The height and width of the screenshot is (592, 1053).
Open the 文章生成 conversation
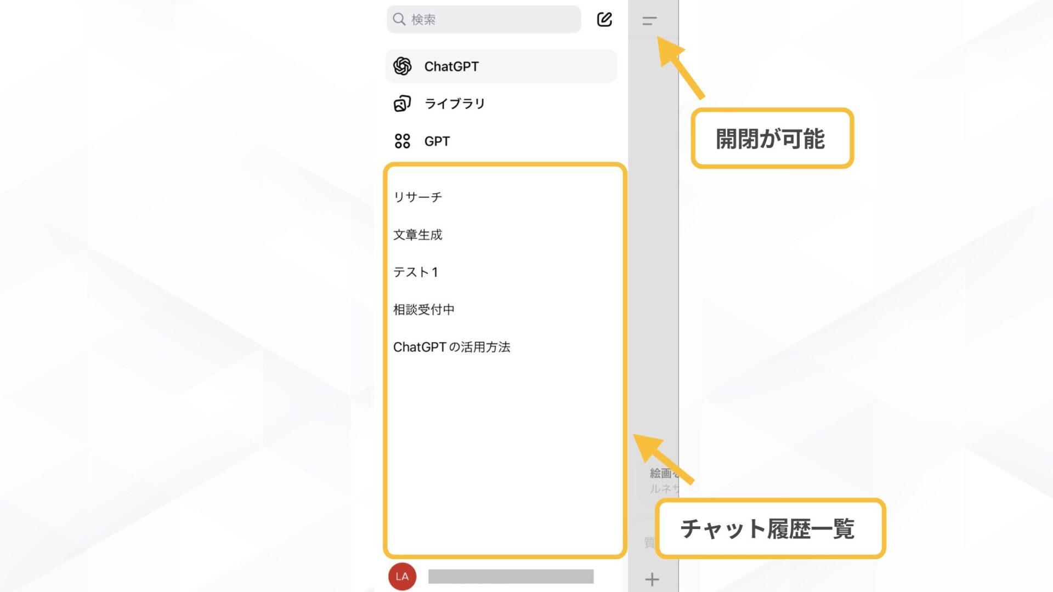tap(418, 235)
